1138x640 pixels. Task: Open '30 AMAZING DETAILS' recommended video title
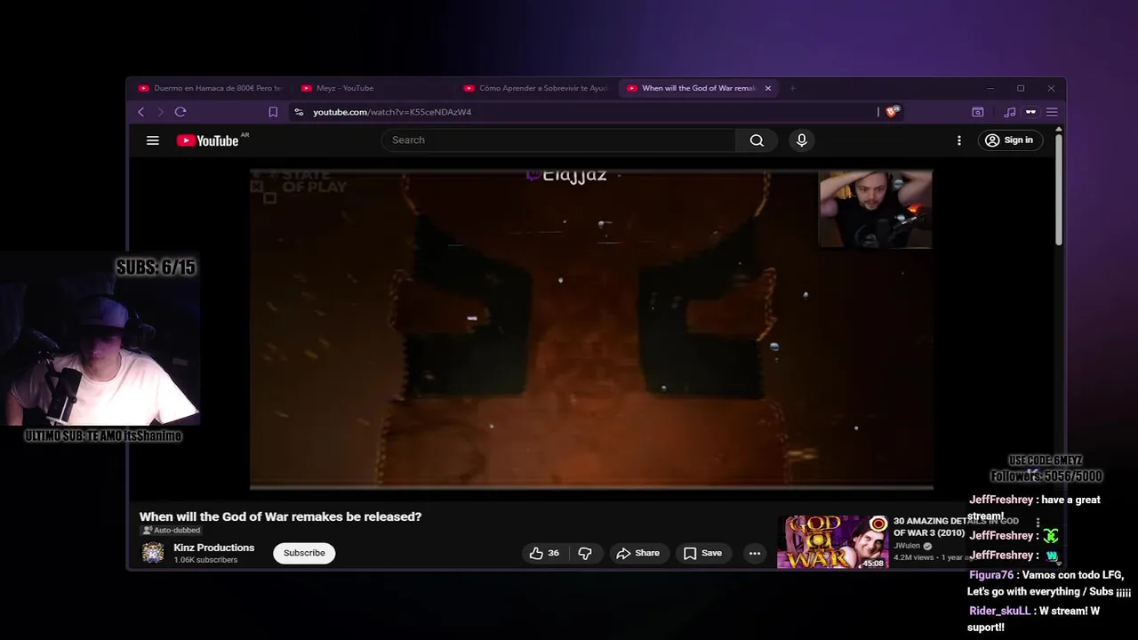coord(956,526)
